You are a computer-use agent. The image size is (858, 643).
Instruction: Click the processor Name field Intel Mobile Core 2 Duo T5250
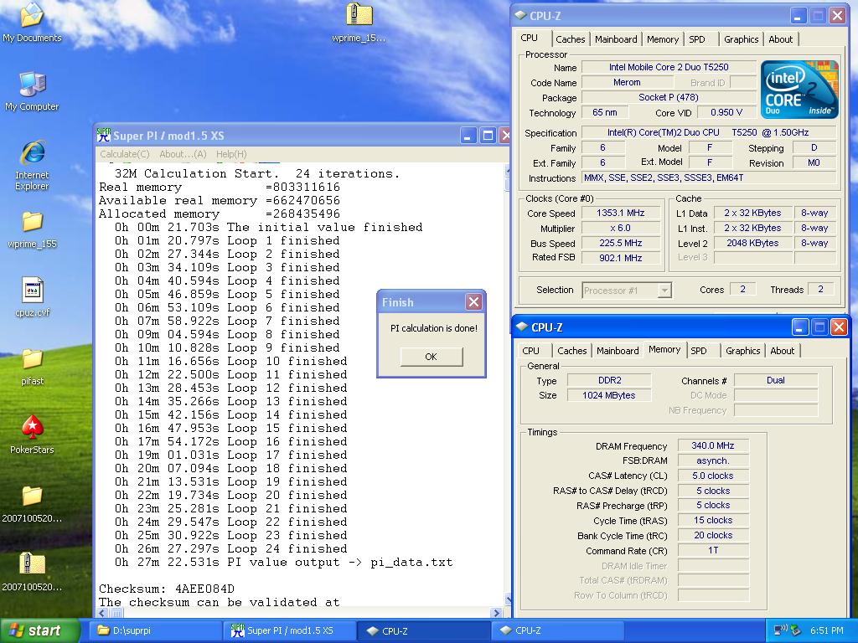(669, 67)
